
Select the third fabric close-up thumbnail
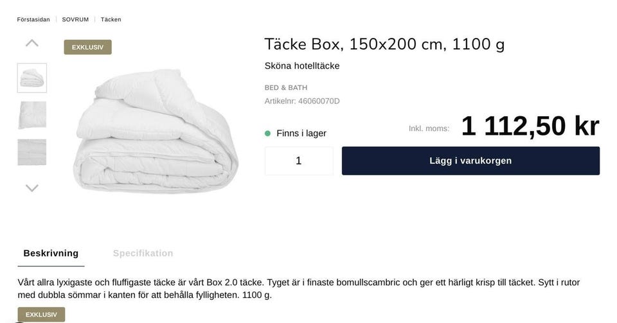[32, 152]
